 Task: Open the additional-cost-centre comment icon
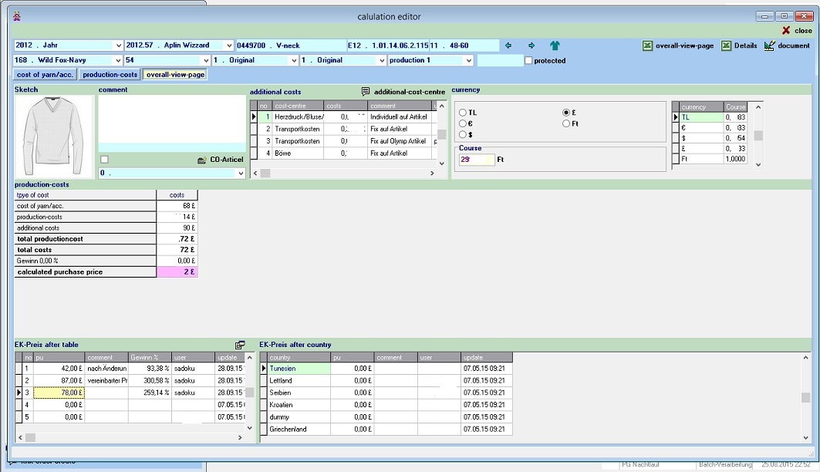point(366,92)
